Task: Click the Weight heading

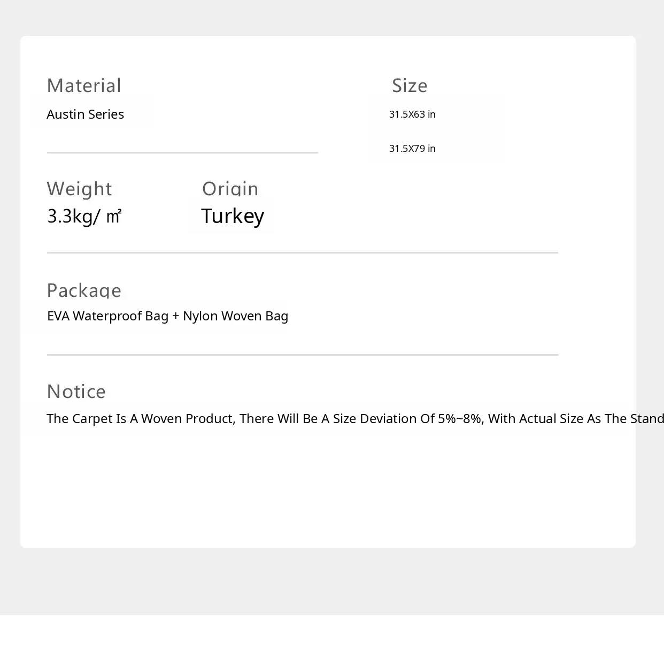Action: tap(79, 189)
